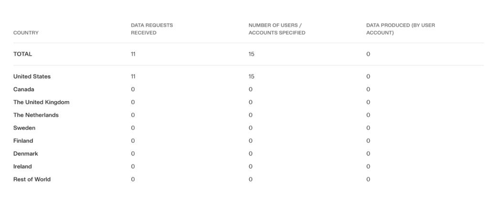Click United States data requests value 11
The width and height of the screenshot is (489, 197).
click(133, 76)
